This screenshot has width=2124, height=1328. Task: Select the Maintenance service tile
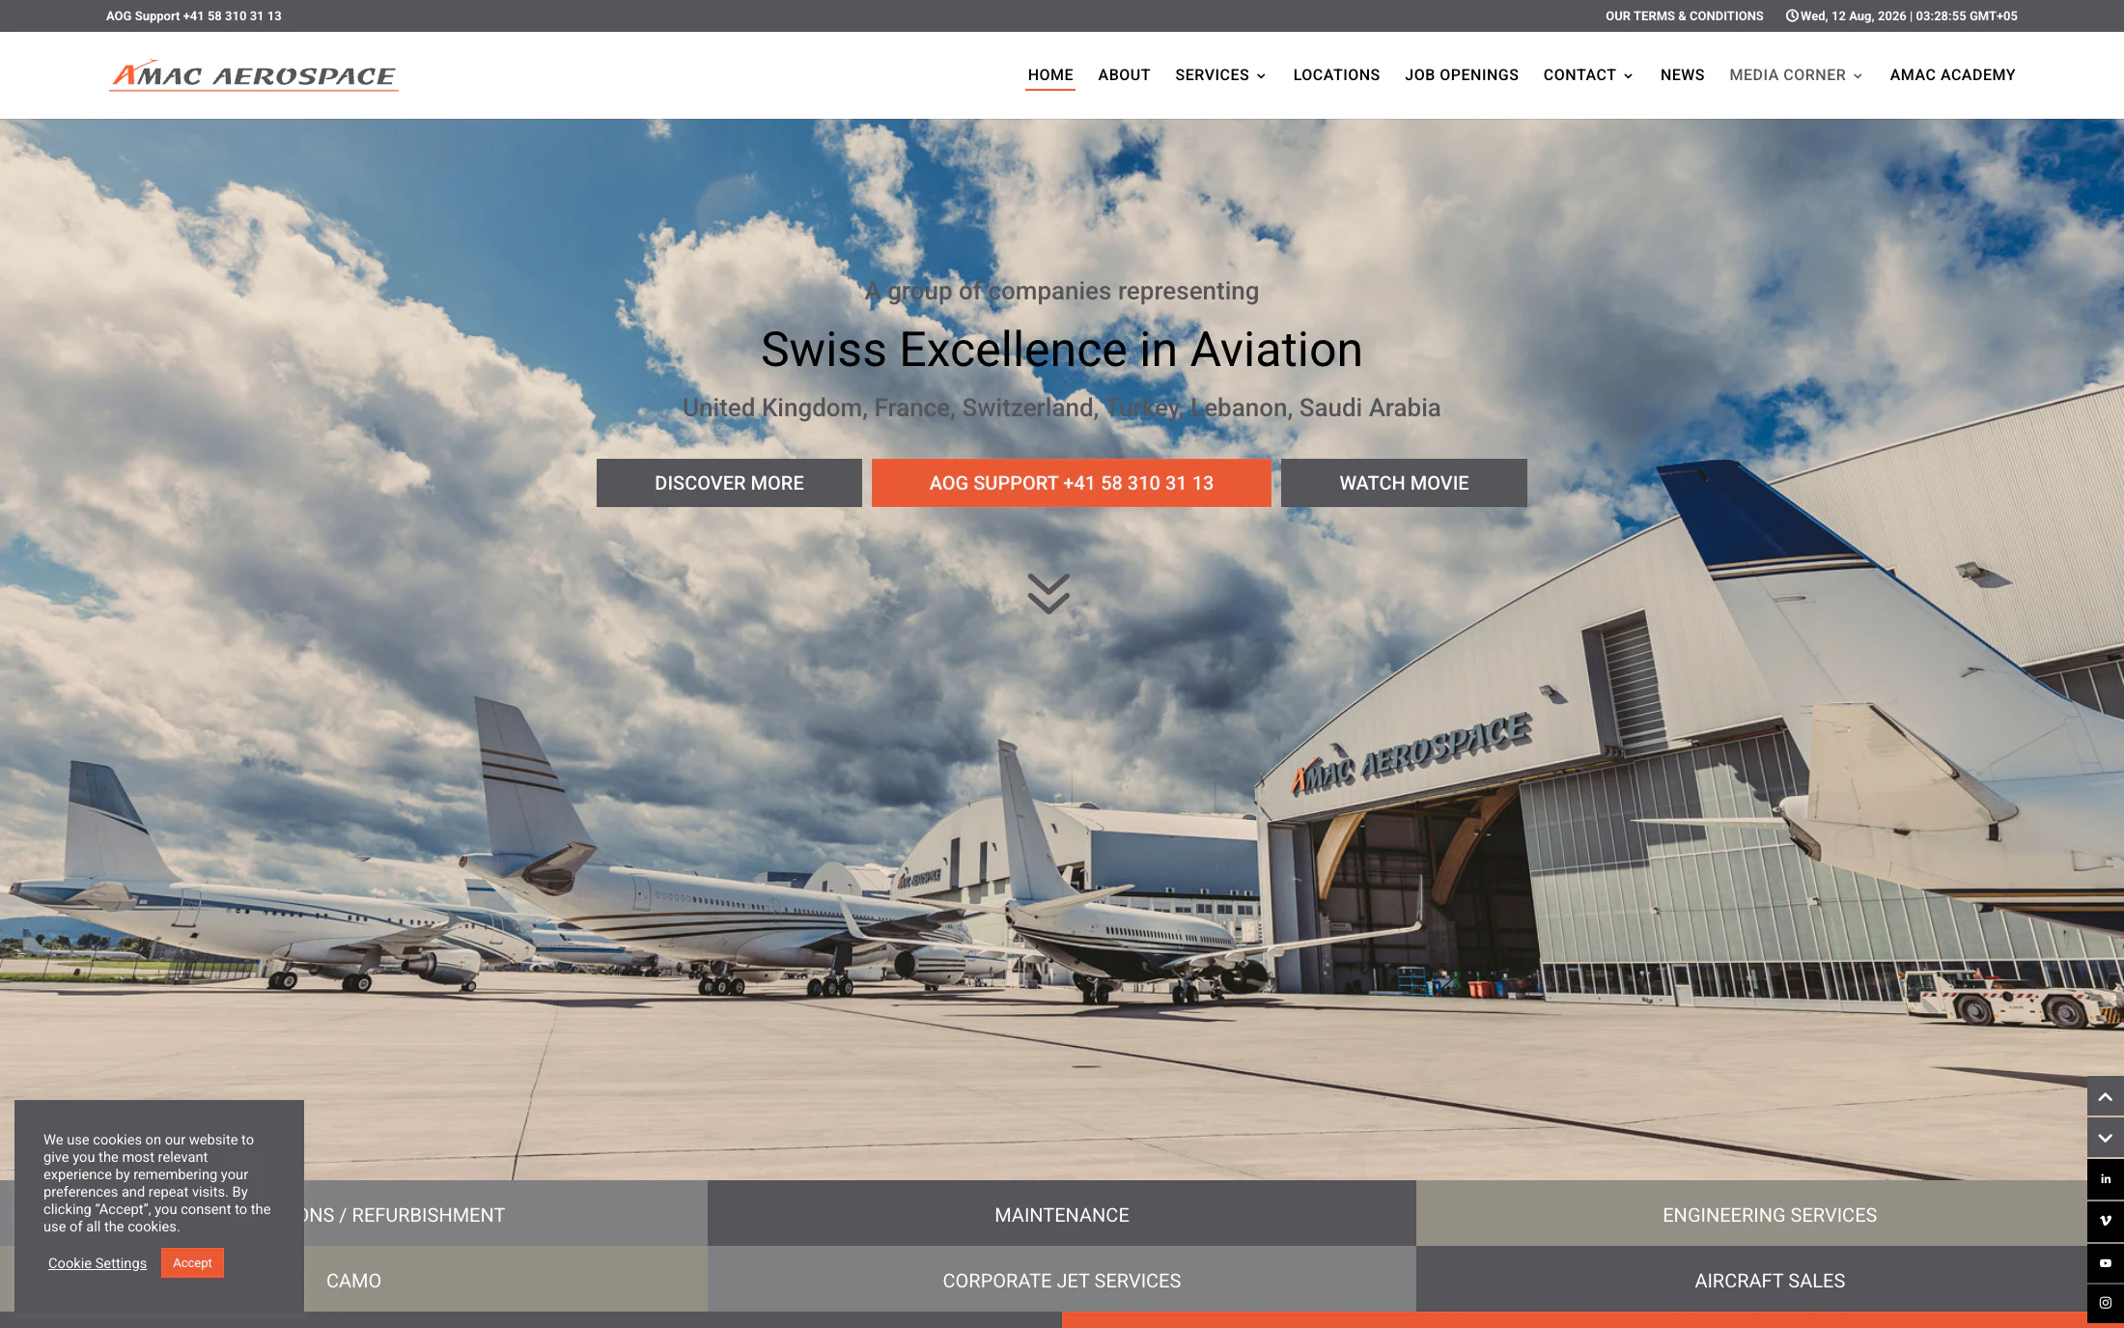click(1062, 1213)
